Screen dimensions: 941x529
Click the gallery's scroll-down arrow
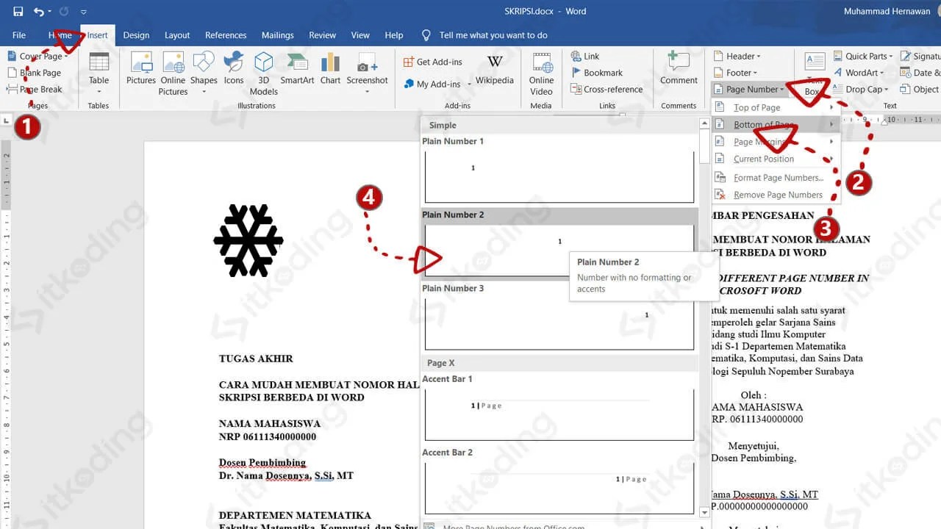[x=706, y=512]
